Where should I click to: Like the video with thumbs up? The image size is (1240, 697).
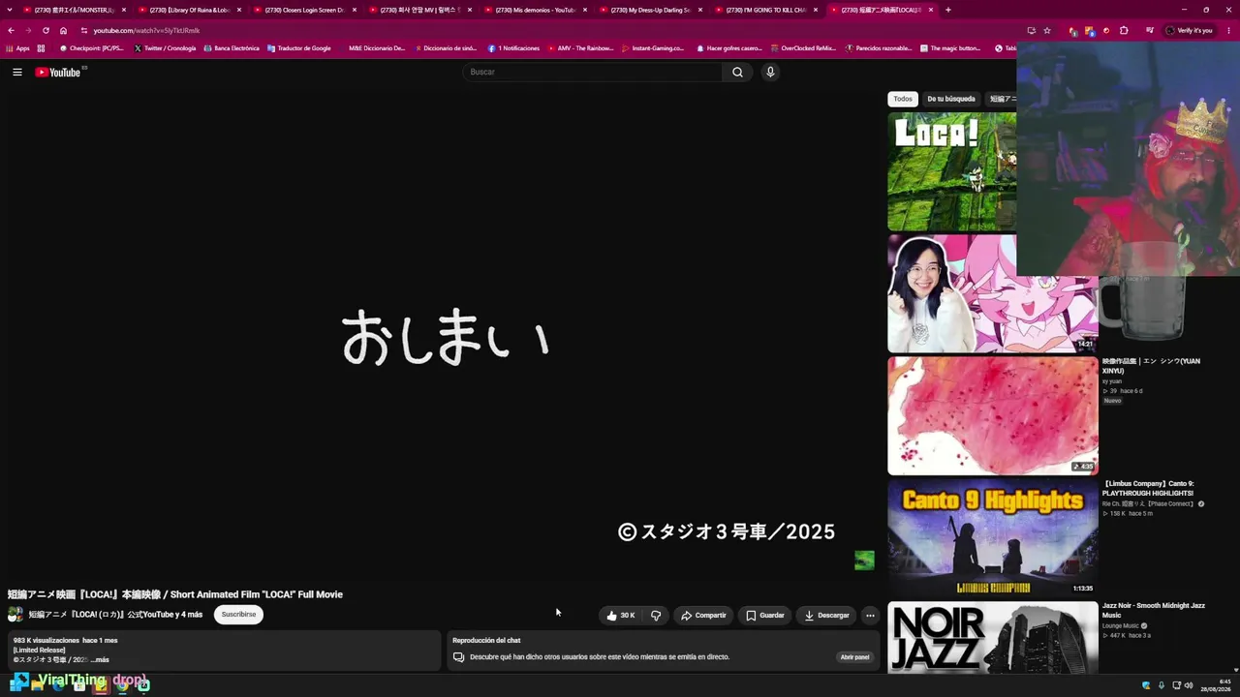pos(621,616)
